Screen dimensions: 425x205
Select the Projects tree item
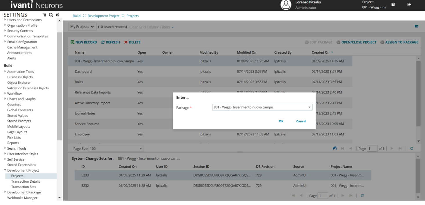tap(17, 176)
